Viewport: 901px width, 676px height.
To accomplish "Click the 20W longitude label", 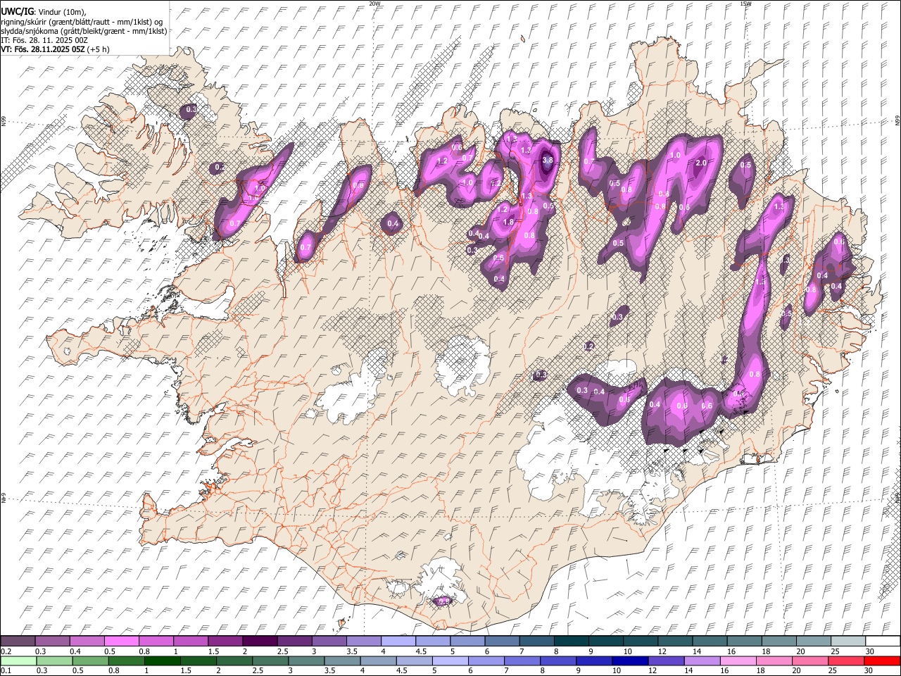I will (374, 4).
